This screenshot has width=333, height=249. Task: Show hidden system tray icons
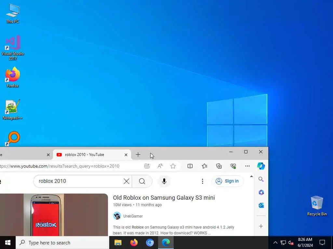[x=275, y=243]
